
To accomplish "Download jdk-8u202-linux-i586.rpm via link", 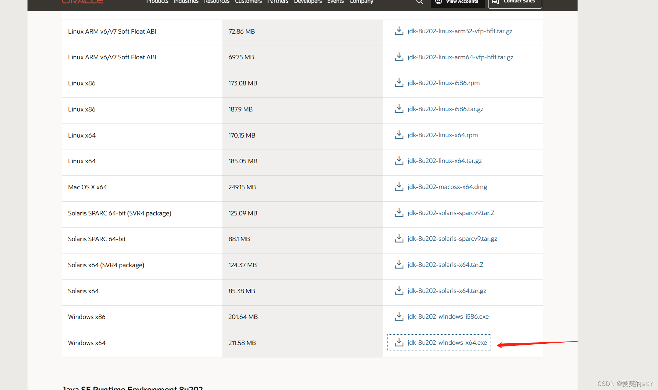I will [x=443, y=83].
